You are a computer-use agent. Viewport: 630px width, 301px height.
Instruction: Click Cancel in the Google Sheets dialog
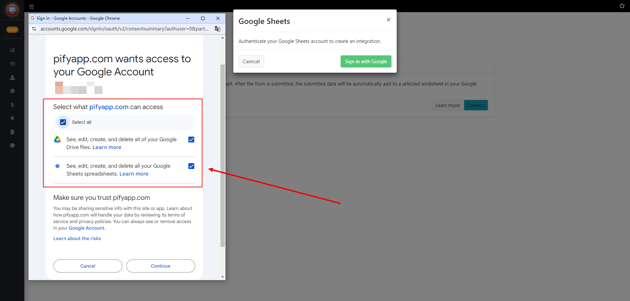click(251, 62)
